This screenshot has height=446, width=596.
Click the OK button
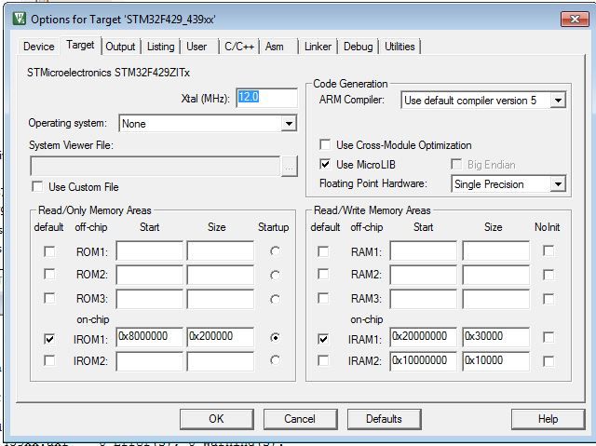[217, 419]
